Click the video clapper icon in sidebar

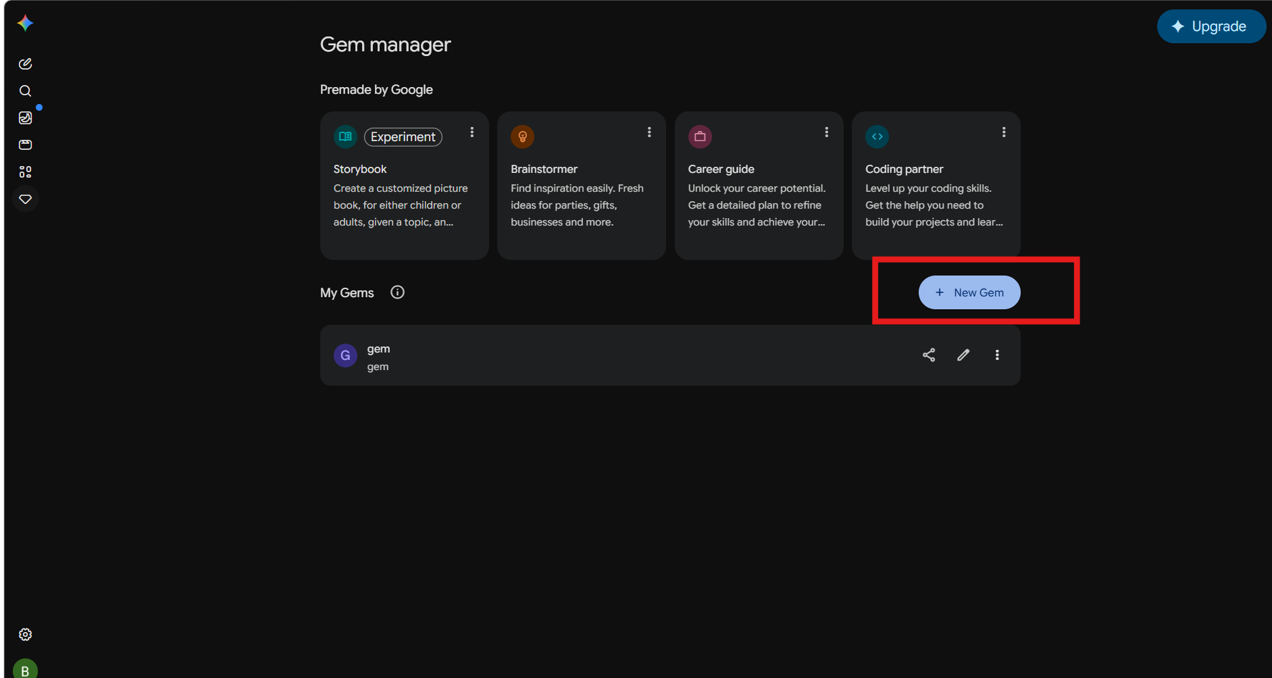coord(25,145)
